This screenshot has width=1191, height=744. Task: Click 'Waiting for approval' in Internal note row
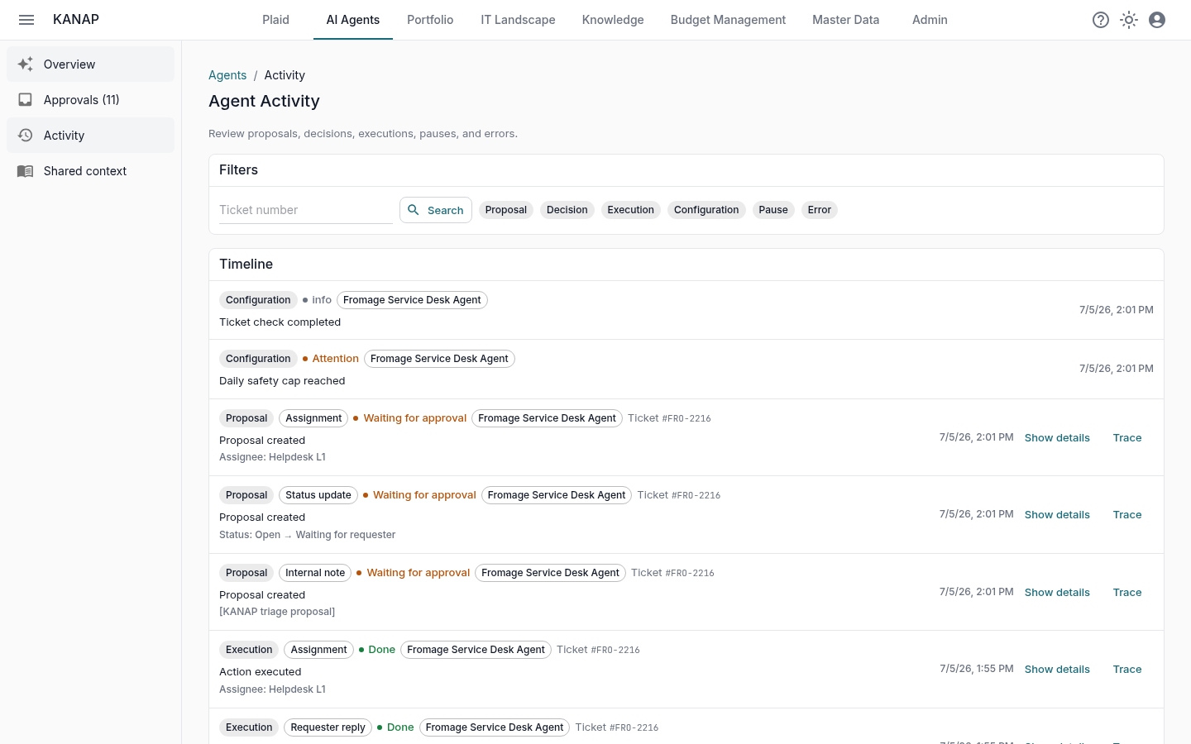coord(414,573)
